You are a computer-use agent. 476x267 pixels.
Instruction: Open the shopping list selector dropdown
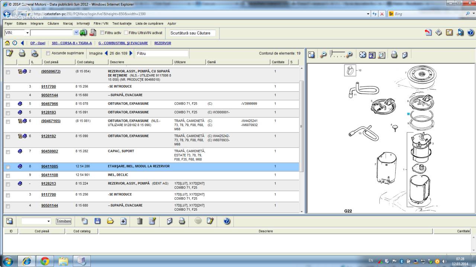48,221
